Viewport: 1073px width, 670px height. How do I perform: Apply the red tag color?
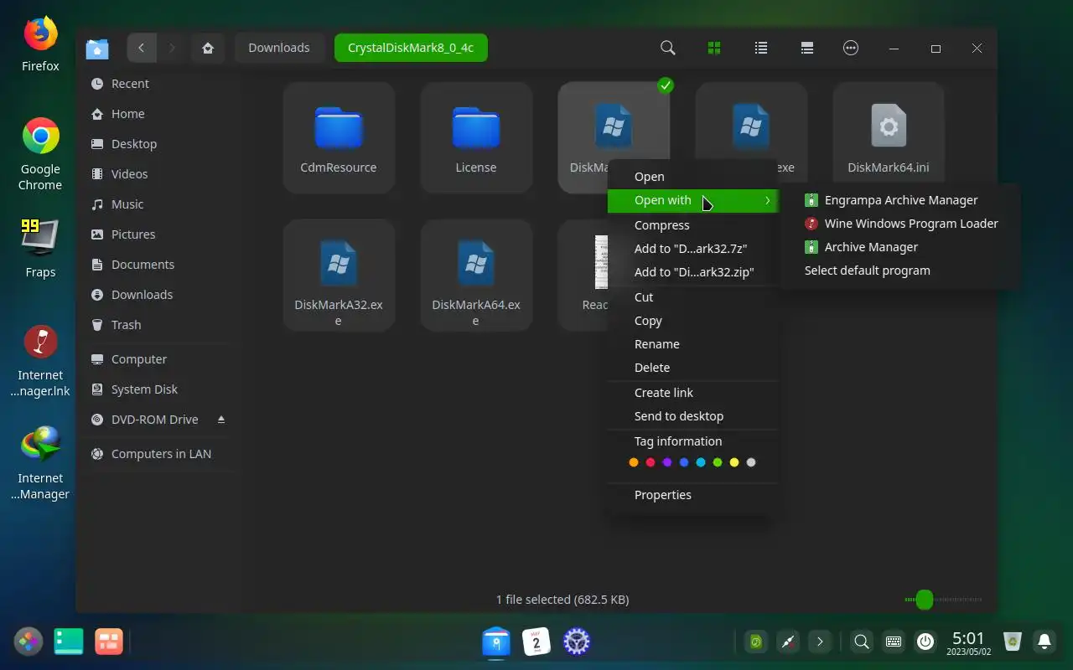coord(651,462)
